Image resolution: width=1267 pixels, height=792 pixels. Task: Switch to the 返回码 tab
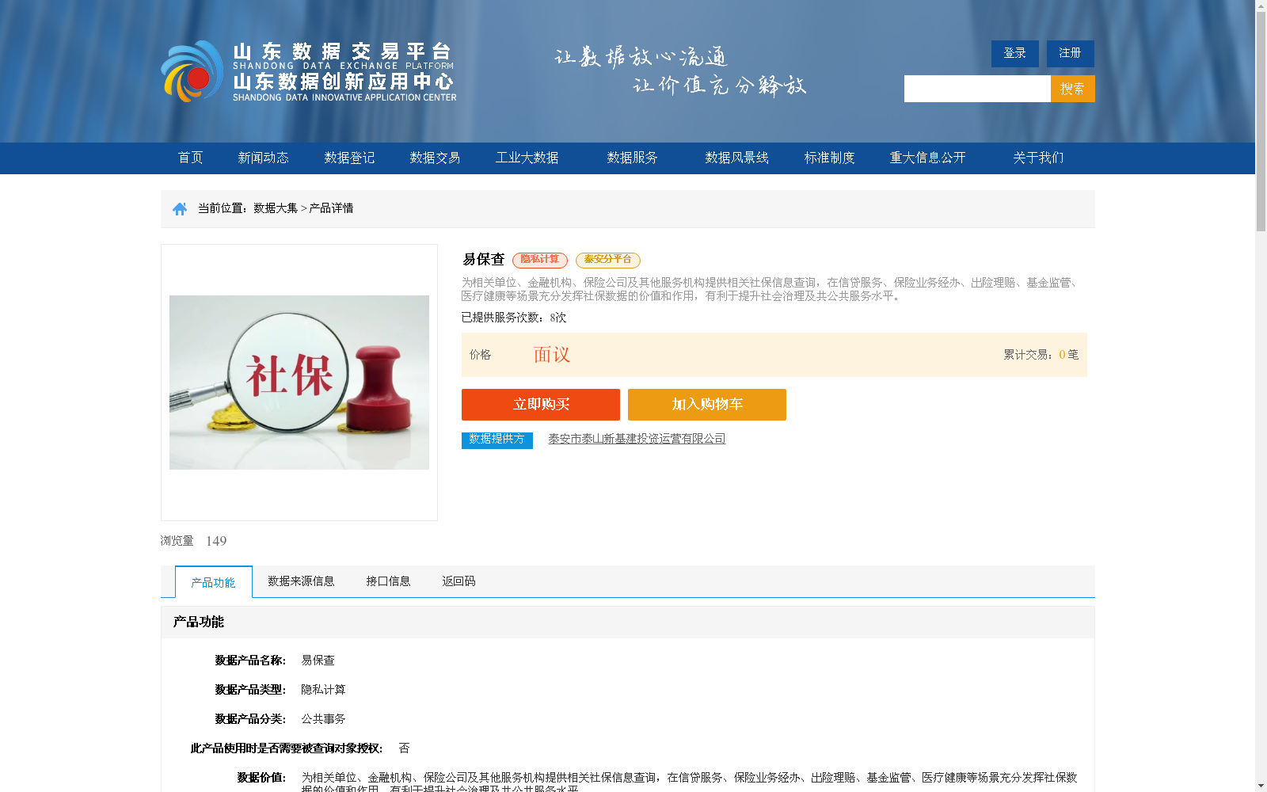[458, 581]
